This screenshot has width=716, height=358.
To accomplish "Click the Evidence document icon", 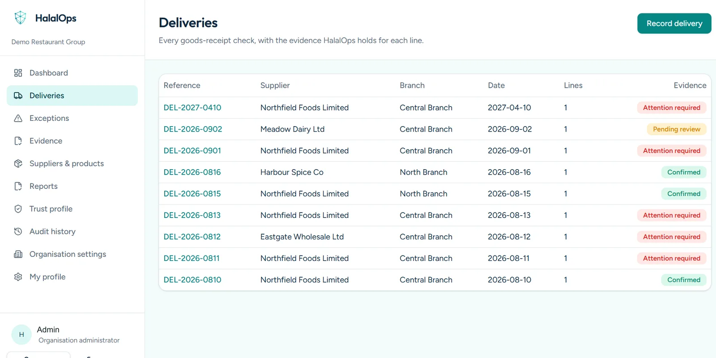I will tap(18, 141).
